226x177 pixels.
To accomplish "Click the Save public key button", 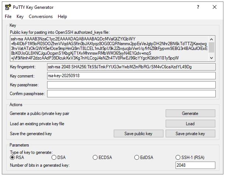I will 138,134.
